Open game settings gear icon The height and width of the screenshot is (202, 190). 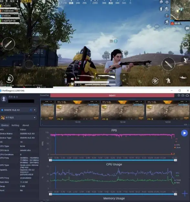167,2
